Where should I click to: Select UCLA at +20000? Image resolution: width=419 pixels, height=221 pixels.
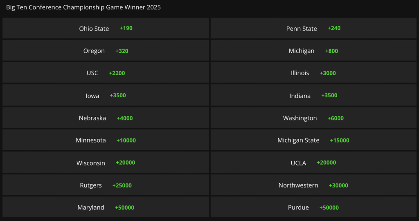click(313, 163)
